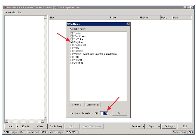
Task: Enable the Flickr checkbox
Action: coord(72,57)
